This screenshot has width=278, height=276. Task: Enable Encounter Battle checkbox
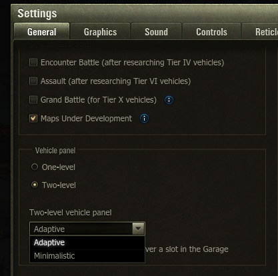click(33, 63)
